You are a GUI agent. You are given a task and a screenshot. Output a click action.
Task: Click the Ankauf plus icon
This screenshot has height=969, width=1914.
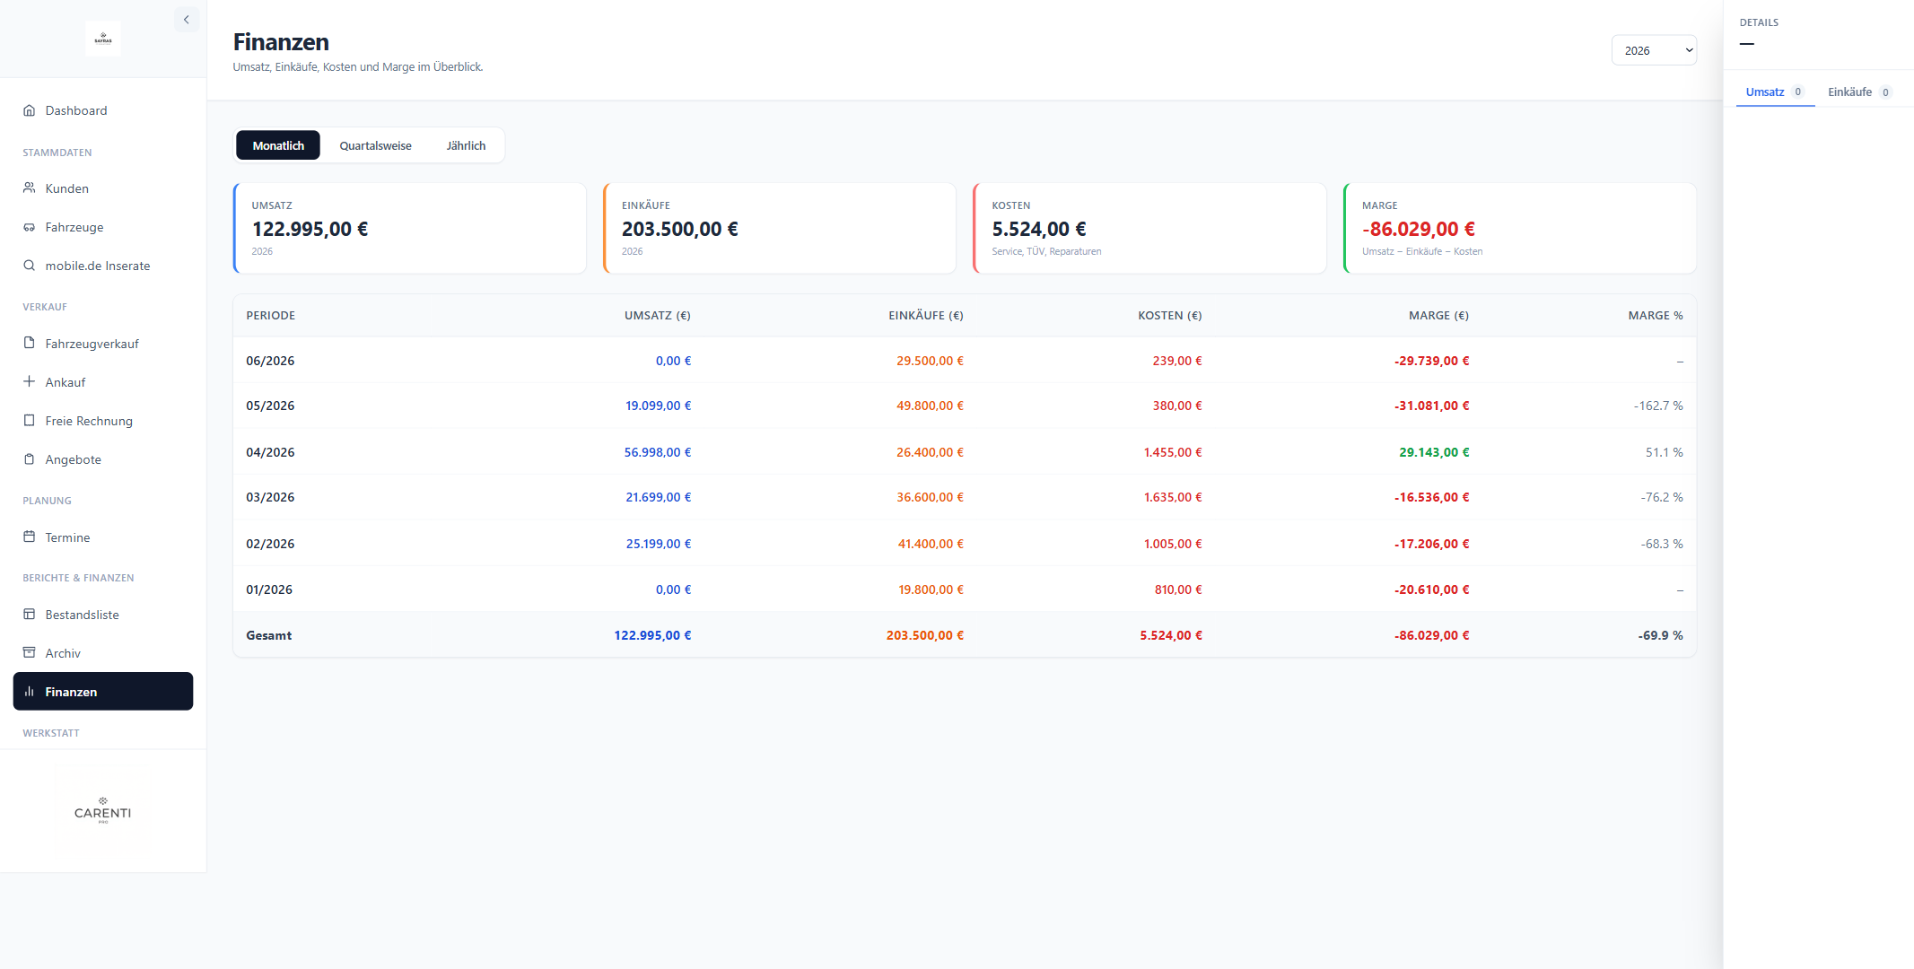click(x=29, y=381)
